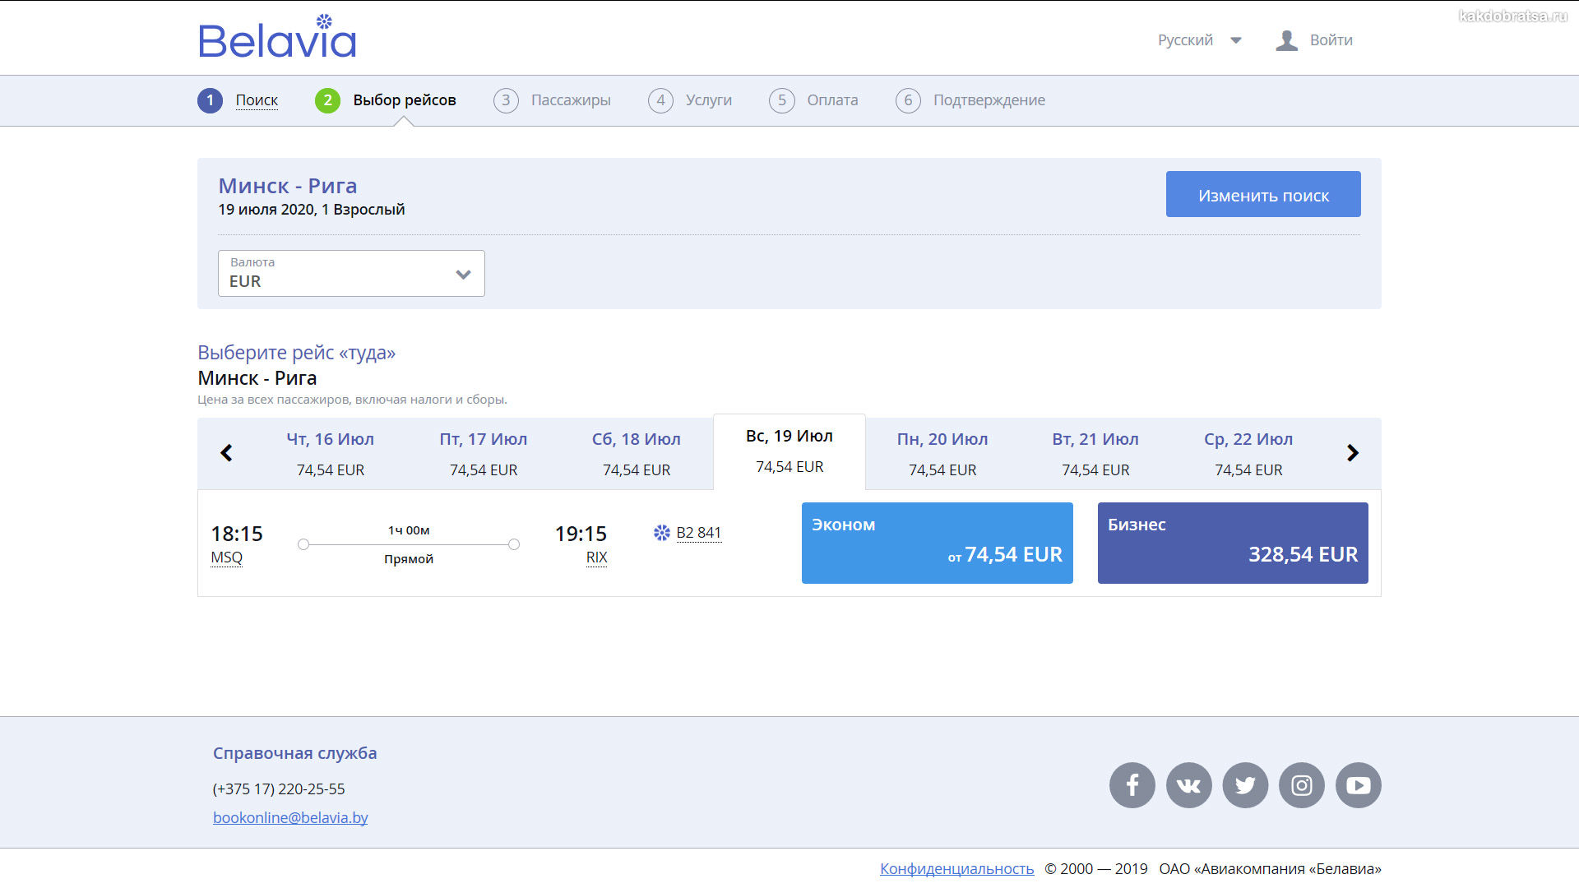This screenshot has height=888, width=1579.
Task: Open Belavia's Facebook page icon
Action: point(1132,785)
